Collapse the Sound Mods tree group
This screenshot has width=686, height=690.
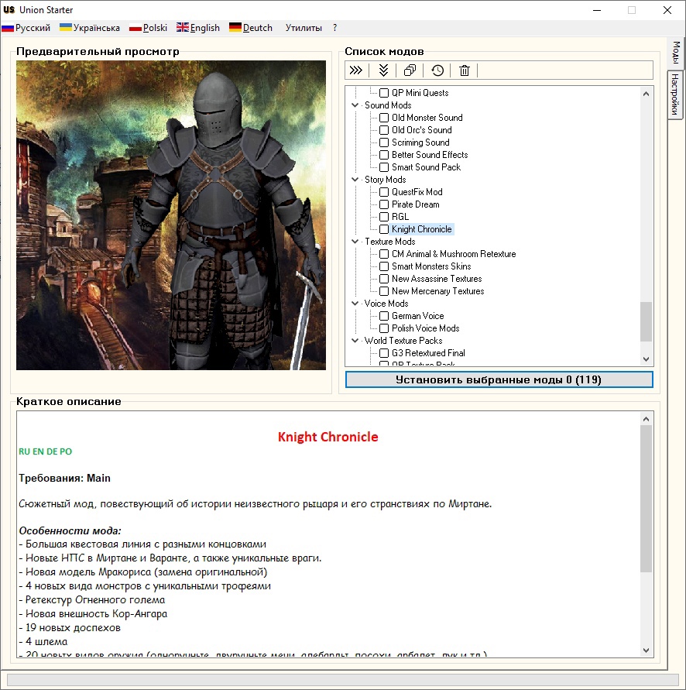(x=356, y=105)
